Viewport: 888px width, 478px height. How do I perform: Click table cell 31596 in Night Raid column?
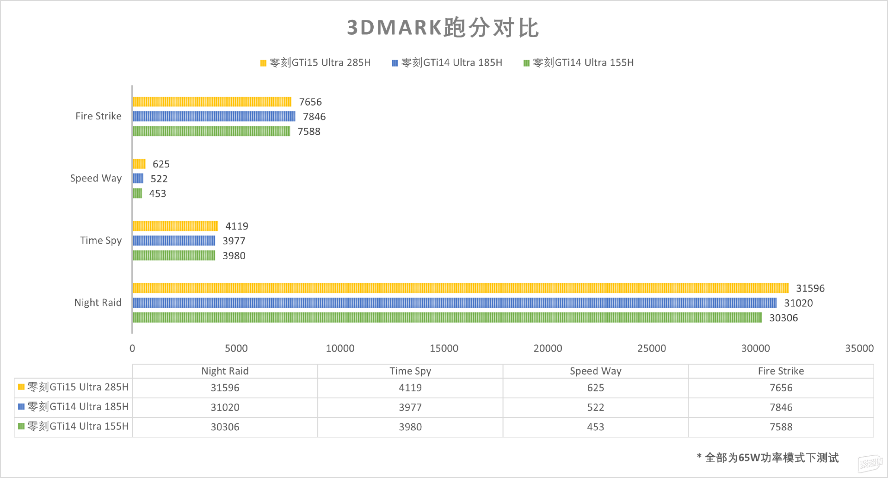tap(225, 388)
